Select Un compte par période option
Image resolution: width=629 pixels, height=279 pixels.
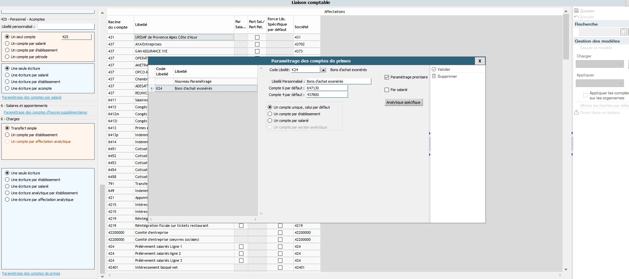tap(7, 57)
